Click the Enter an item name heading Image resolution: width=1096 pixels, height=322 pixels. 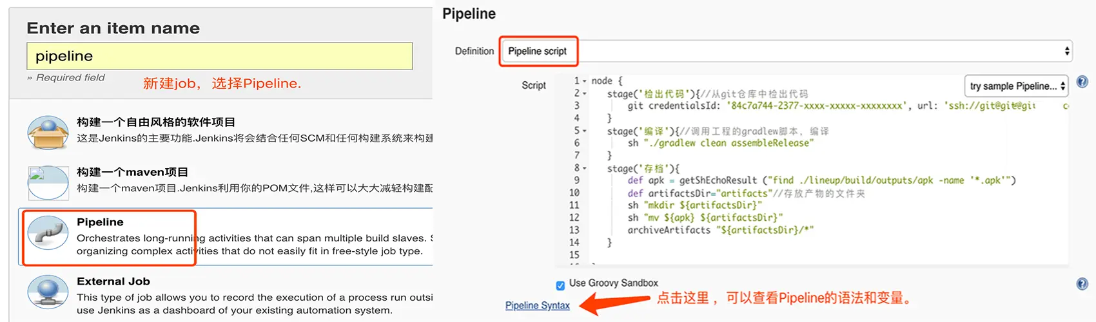click(113, 28)
